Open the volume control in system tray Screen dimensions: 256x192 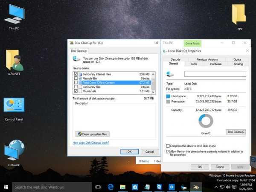pyautogui.click(x=228, y=187)
